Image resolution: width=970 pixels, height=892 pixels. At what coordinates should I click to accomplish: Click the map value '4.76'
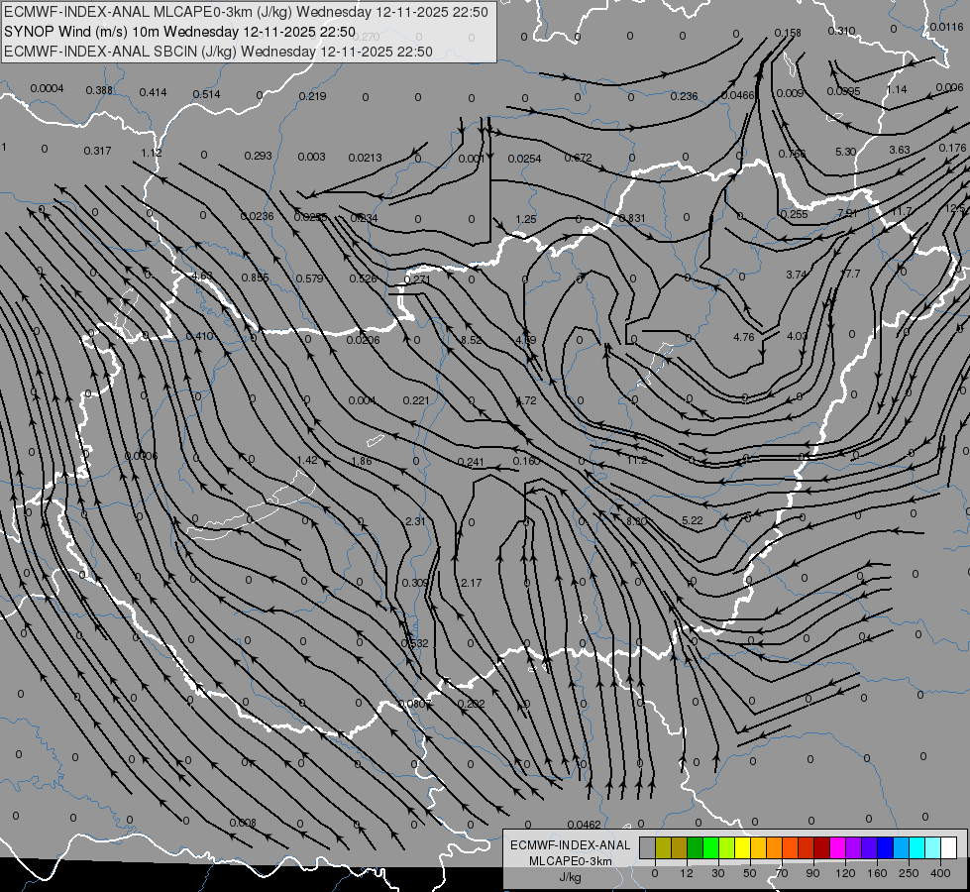(x=743, y=337)
